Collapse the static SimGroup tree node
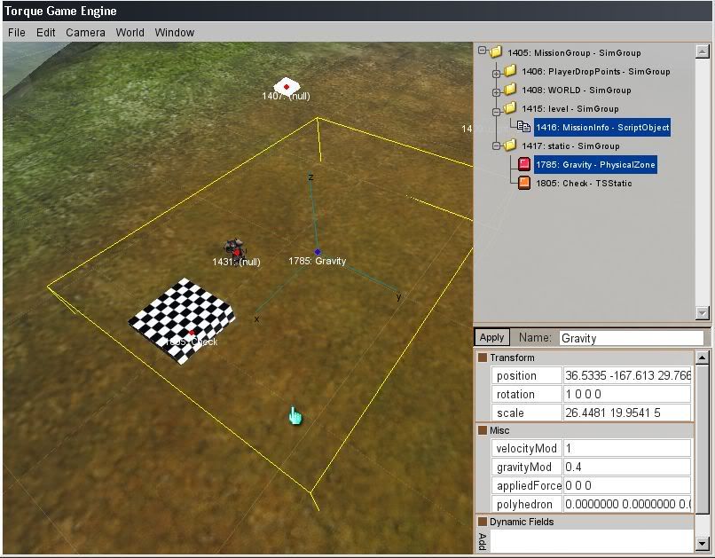This screenshot has width=715, height=558. (x=497, y=145)
